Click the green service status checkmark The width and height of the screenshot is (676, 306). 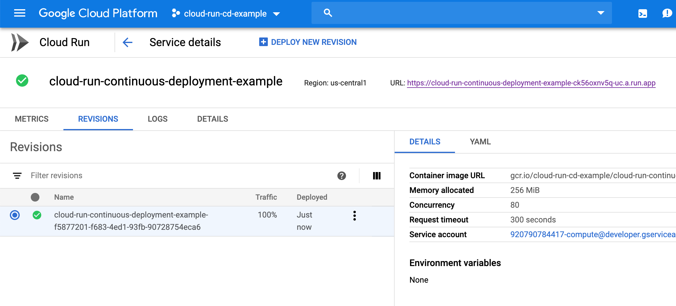click(x=22, y=81)
